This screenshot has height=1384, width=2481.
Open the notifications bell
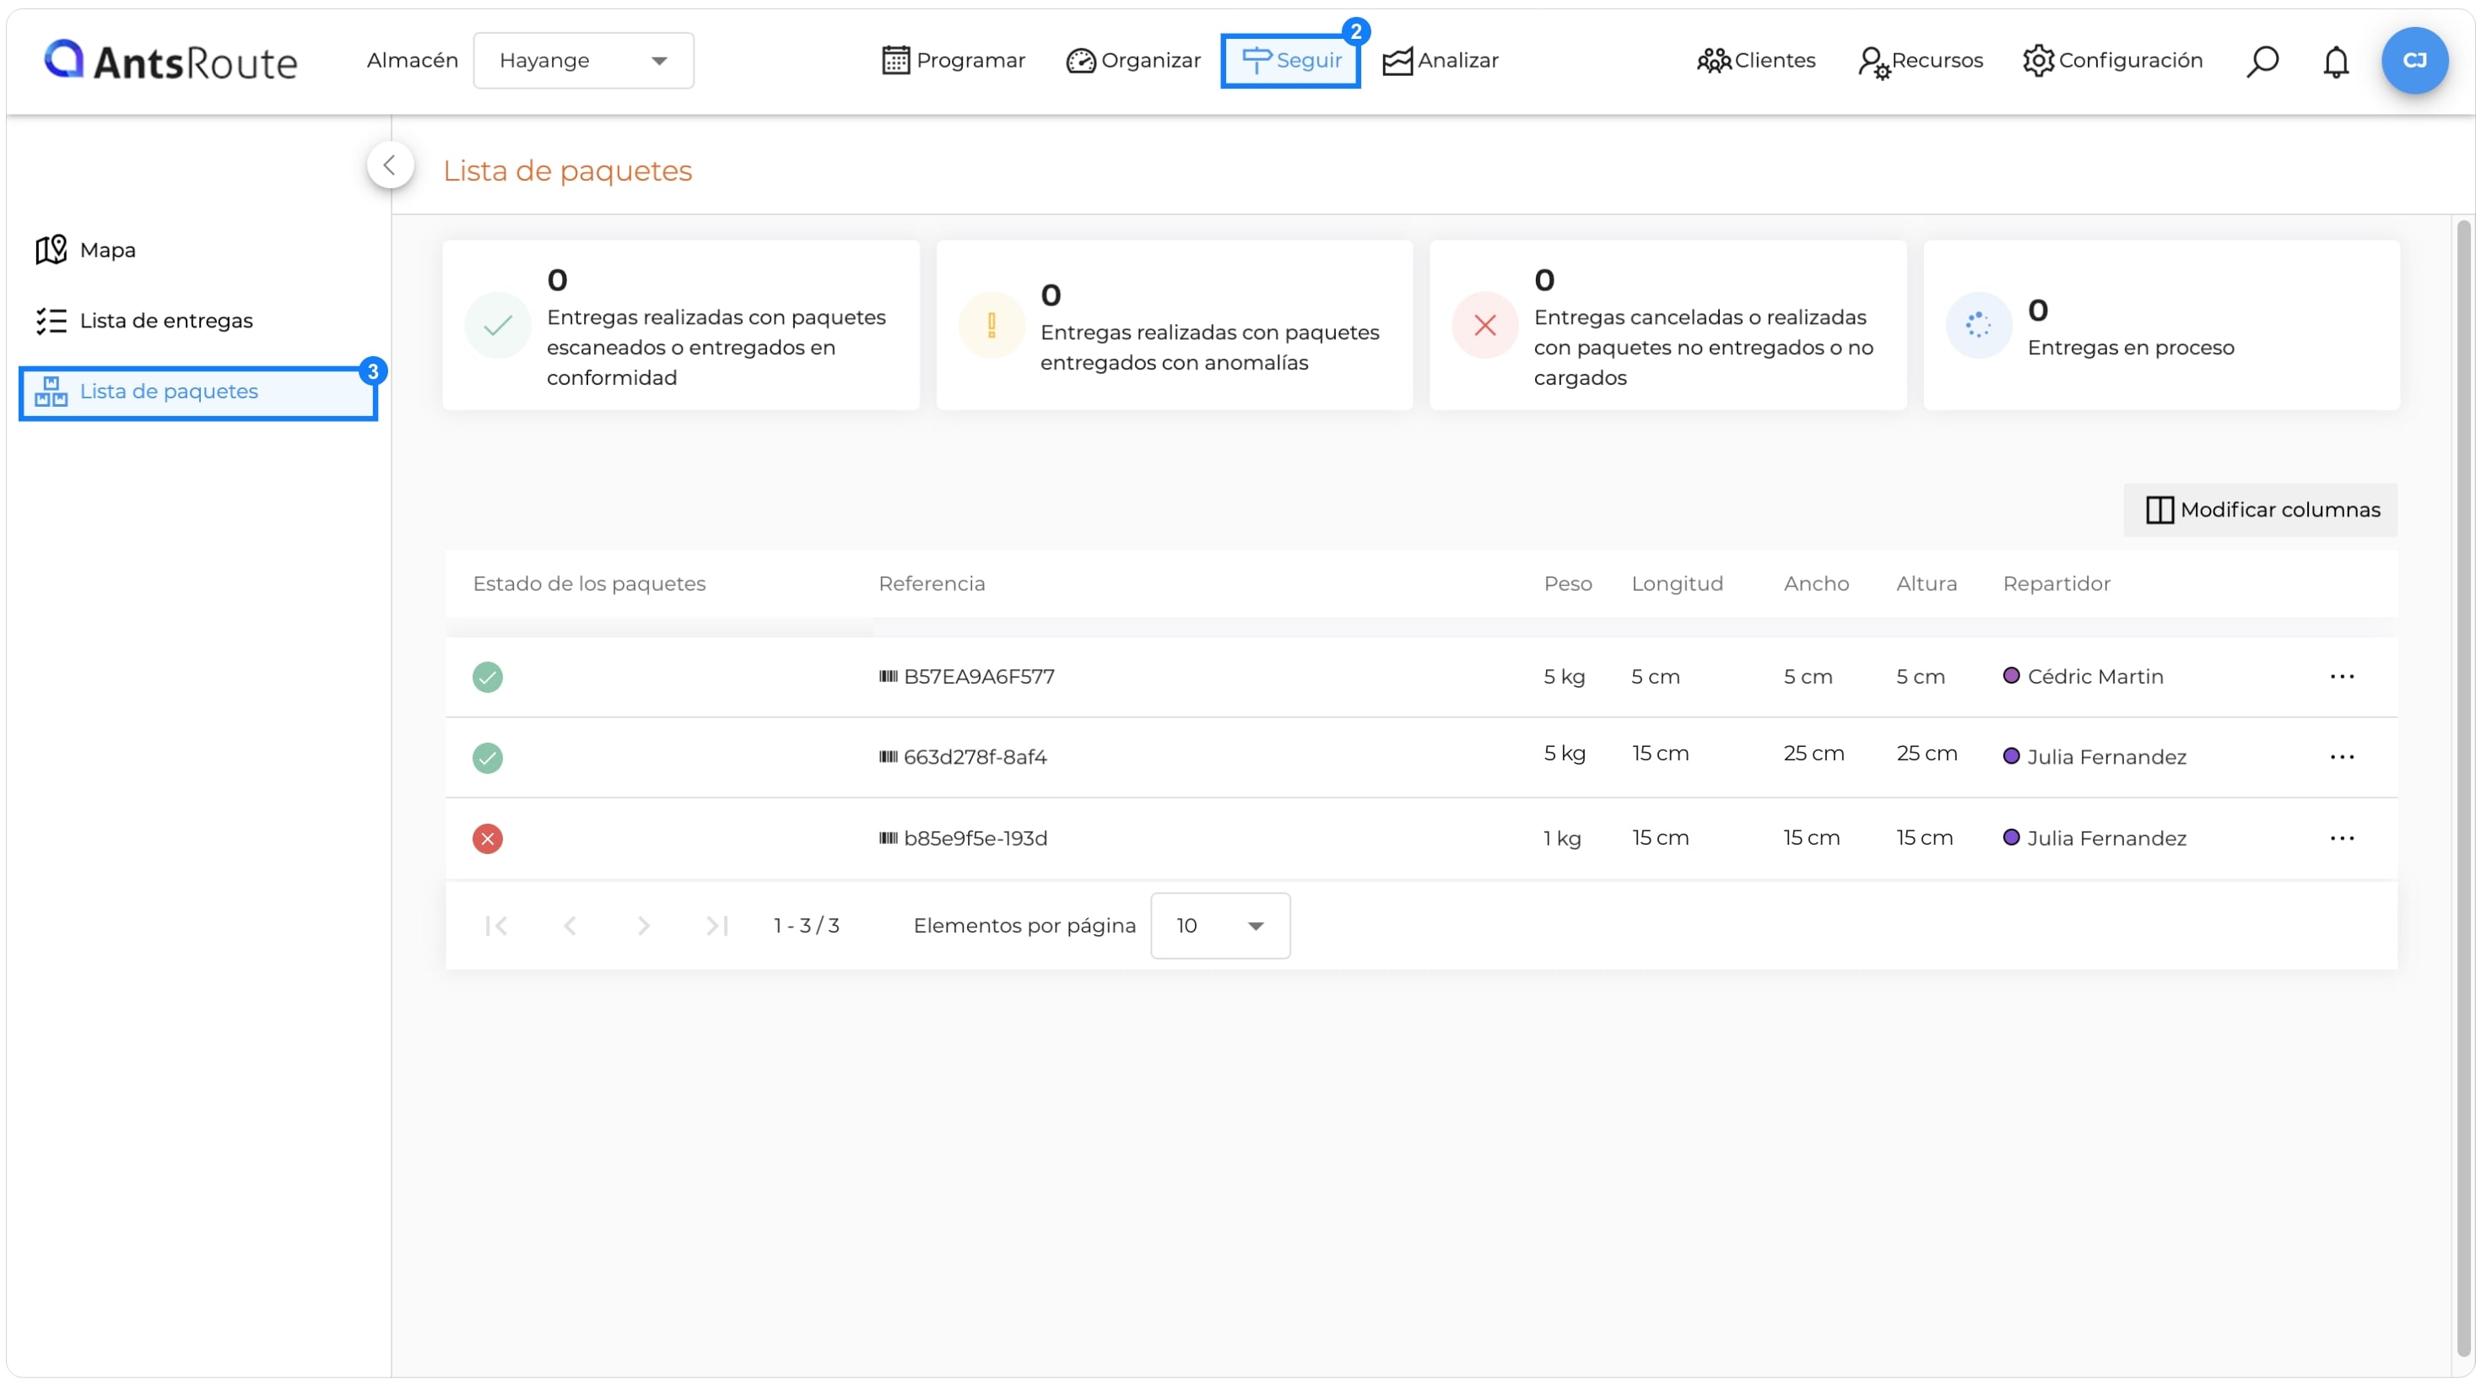(x=2336, y=62)
